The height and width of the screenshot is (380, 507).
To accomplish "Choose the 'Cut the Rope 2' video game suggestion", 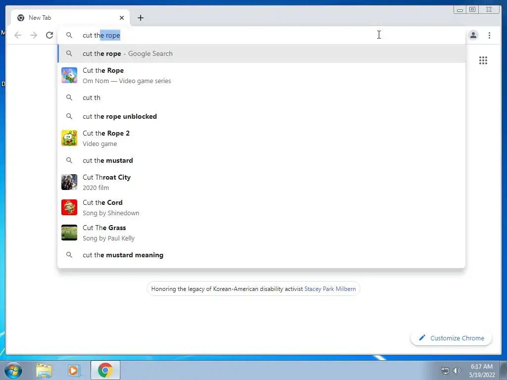I will tap(261, 139).
